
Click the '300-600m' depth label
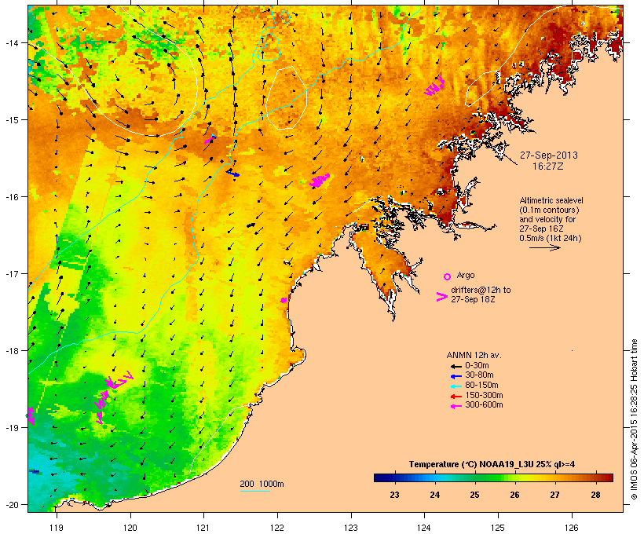[x=484, y=405]
